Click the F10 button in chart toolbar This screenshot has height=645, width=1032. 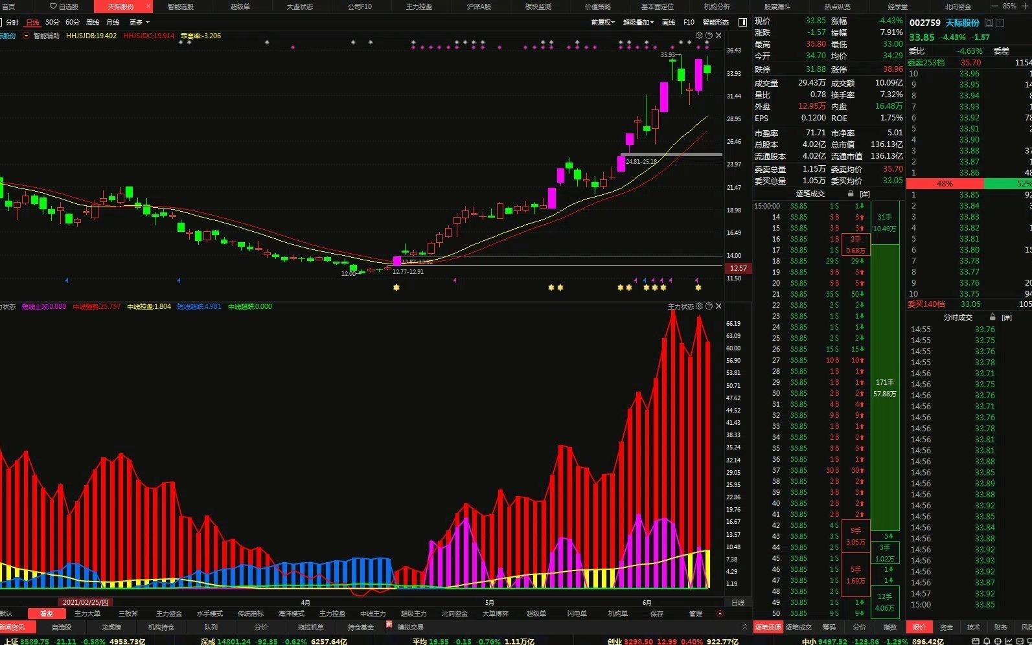pyautogui.click(x=689, y=22)
